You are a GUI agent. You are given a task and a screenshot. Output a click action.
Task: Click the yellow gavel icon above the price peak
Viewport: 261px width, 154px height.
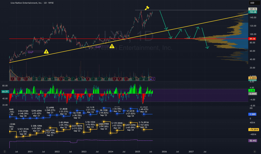coord(147,8)
